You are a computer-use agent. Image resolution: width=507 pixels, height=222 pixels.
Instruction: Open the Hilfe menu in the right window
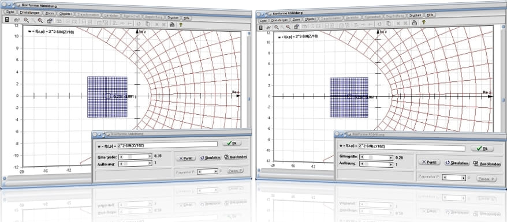[430, 14]
